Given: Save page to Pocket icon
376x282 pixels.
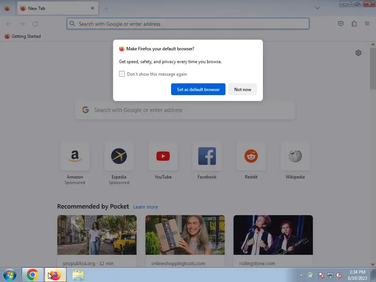Looking at the screenshot, I should coord(340,23).
